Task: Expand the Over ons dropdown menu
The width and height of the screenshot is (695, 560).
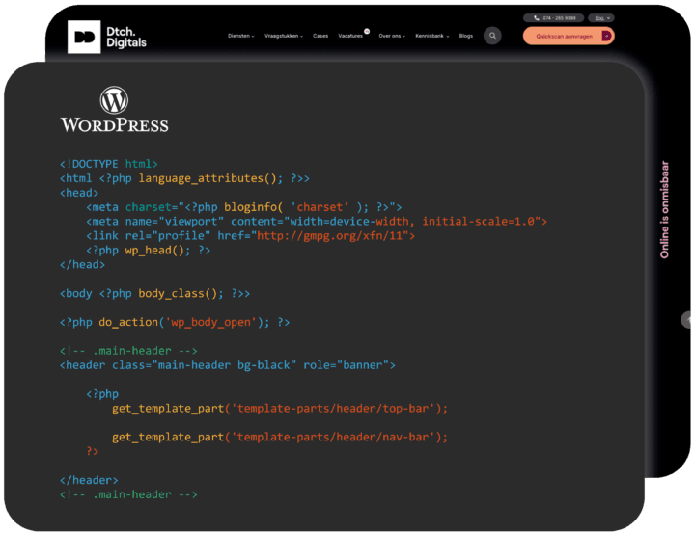Action: [x=392, y=36]
